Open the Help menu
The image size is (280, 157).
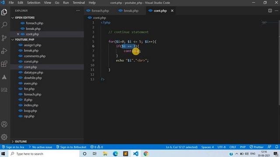[92, 3]
